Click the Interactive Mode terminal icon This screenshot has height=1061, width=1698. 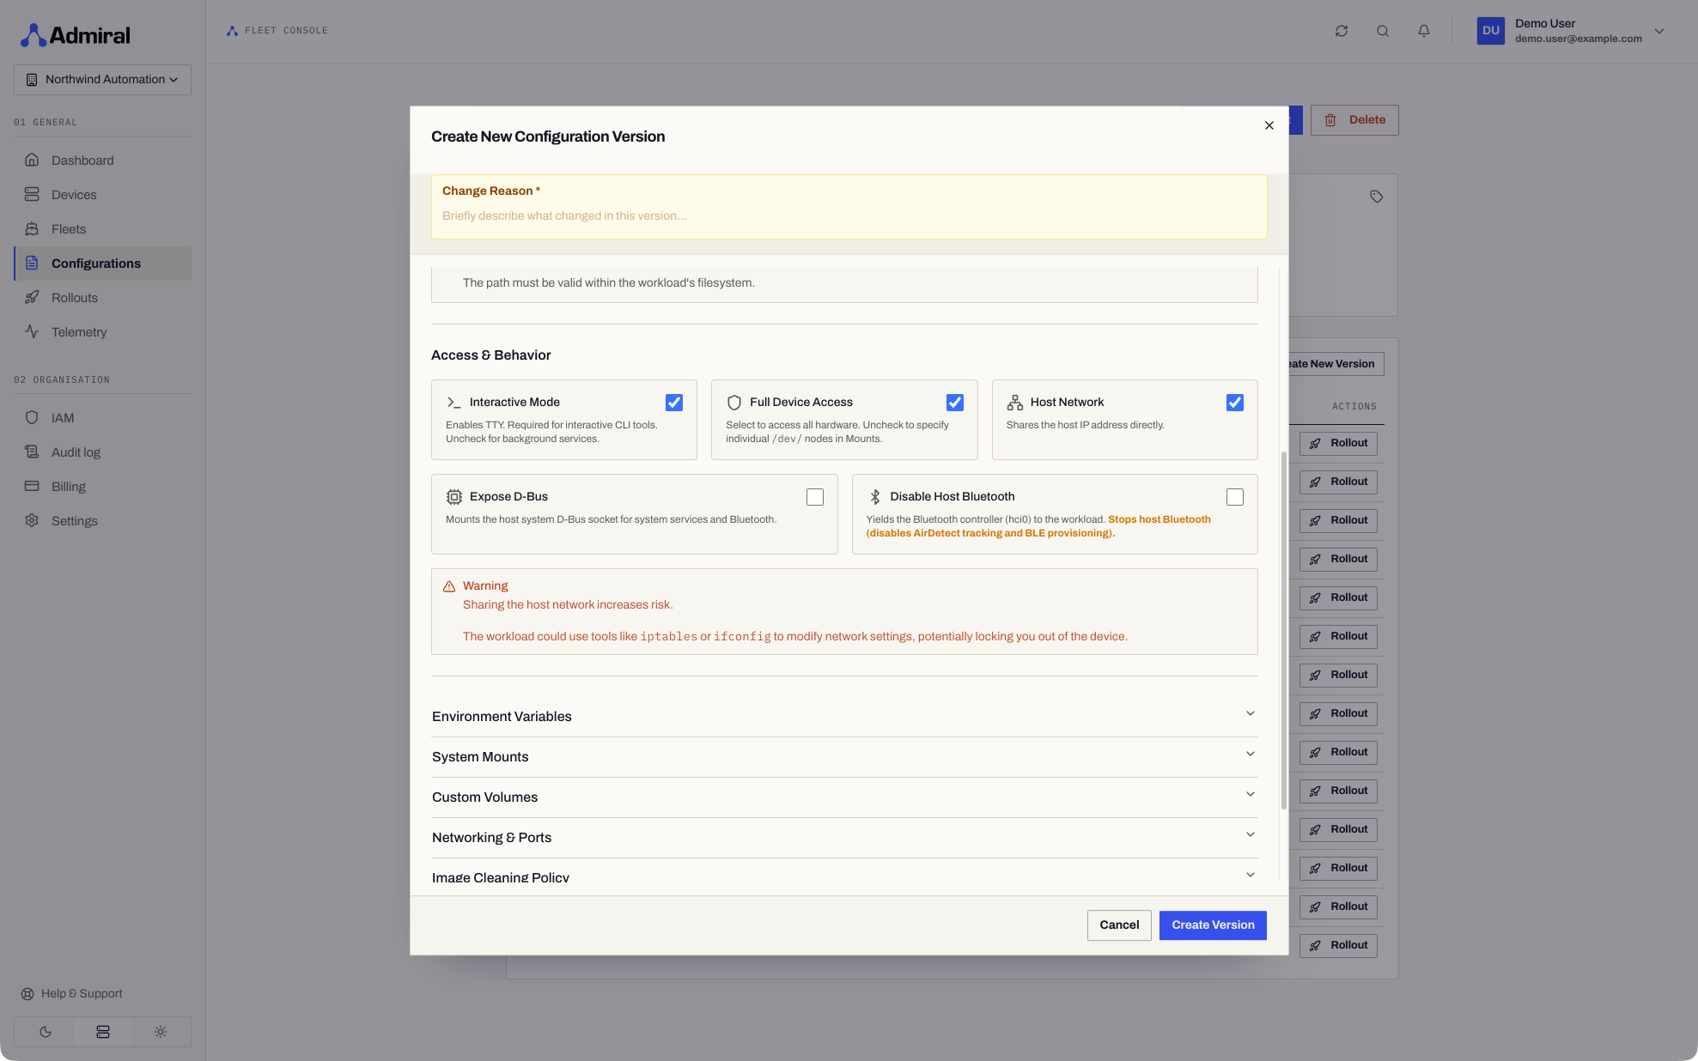click(x=453, y=403)
